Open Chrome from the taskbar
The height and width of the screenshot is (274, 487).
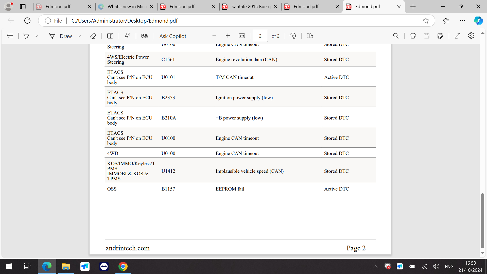[123, 266]
